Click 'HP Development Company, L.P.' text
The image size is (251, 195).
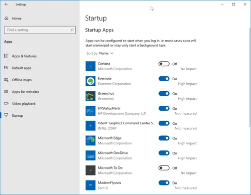point(122,113)
